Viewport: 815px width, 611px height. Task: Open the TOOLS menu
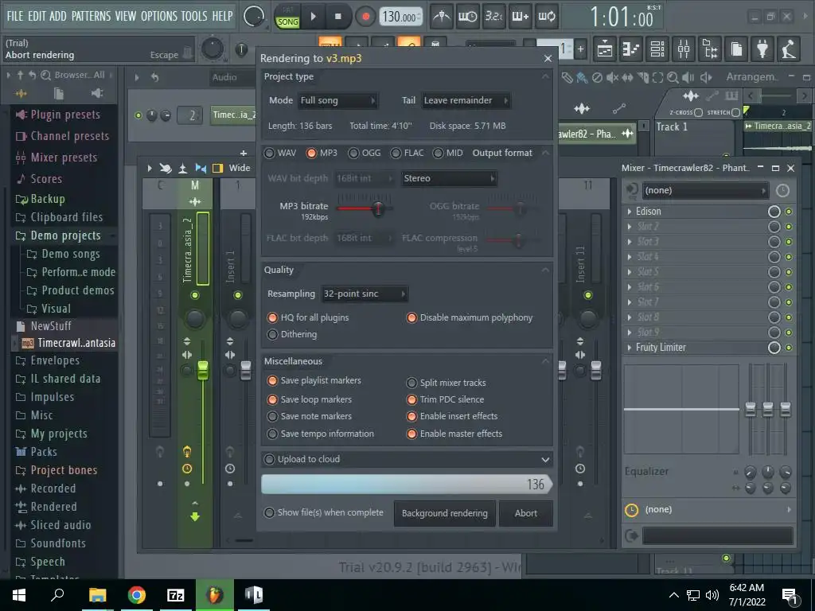194,16
